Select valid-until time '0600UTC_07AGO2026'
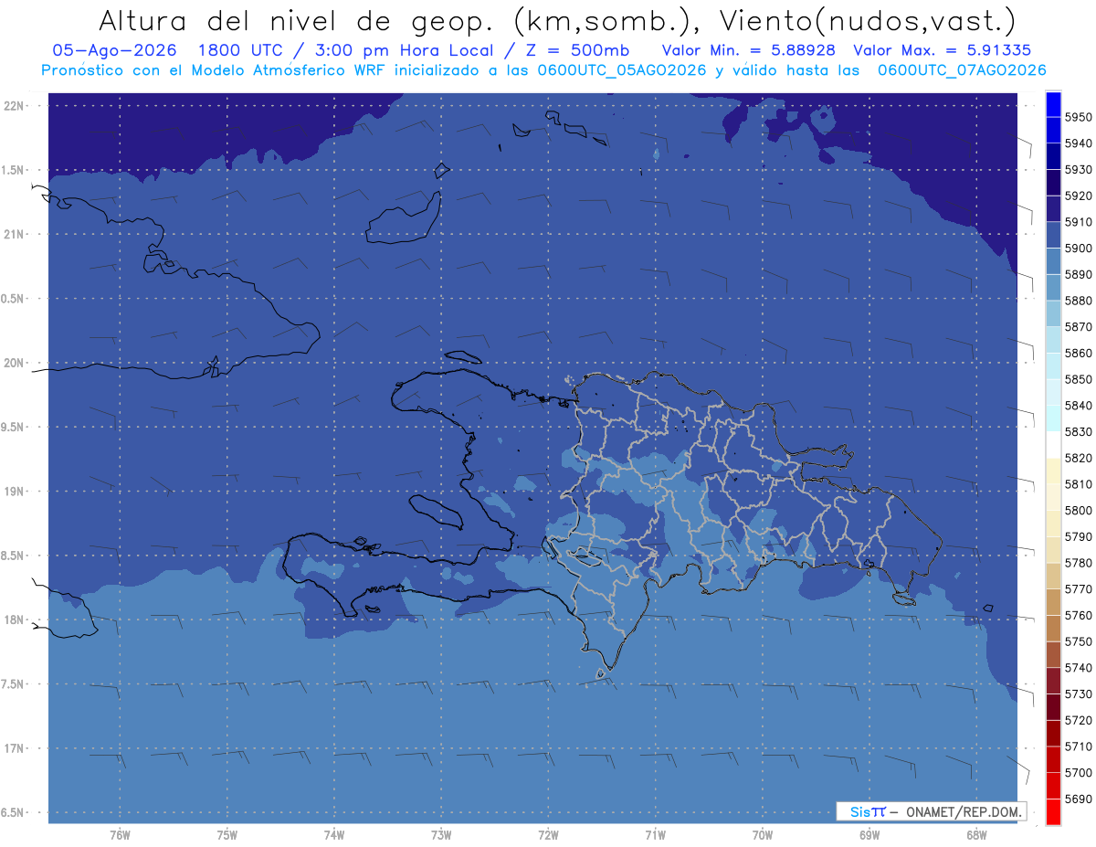1096x847 pixels. (x=962, y=70)
